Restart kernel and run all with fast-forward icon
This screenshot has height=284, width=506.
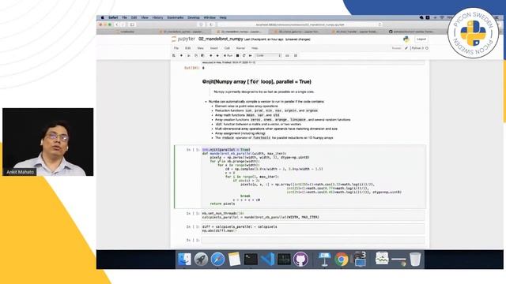[x=251, y=56]
